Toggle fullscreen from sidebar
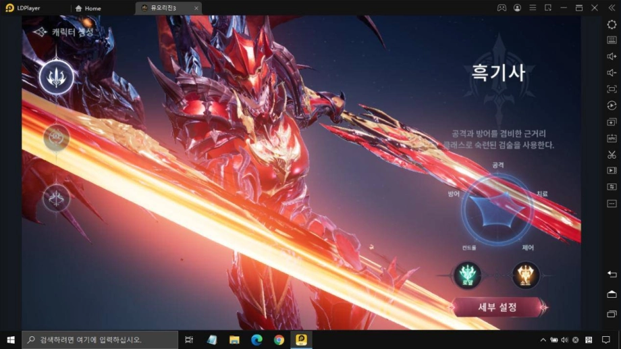This screenshot has width=621, height=349. 612,89
